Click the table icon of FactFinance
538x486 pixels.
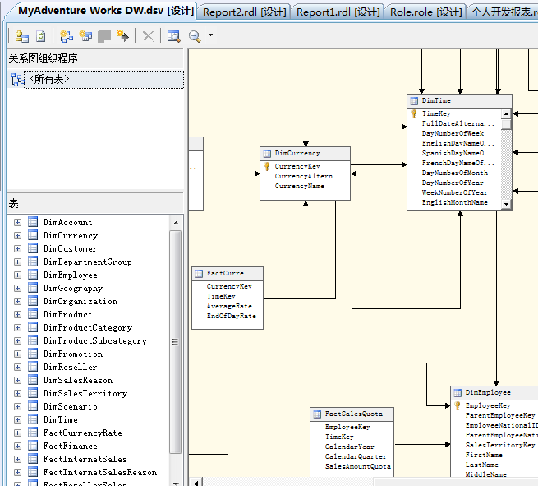point(33,446)
